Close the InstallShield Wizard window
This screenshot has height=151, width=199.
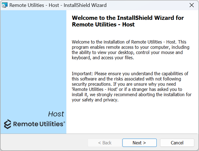point(191,5)
